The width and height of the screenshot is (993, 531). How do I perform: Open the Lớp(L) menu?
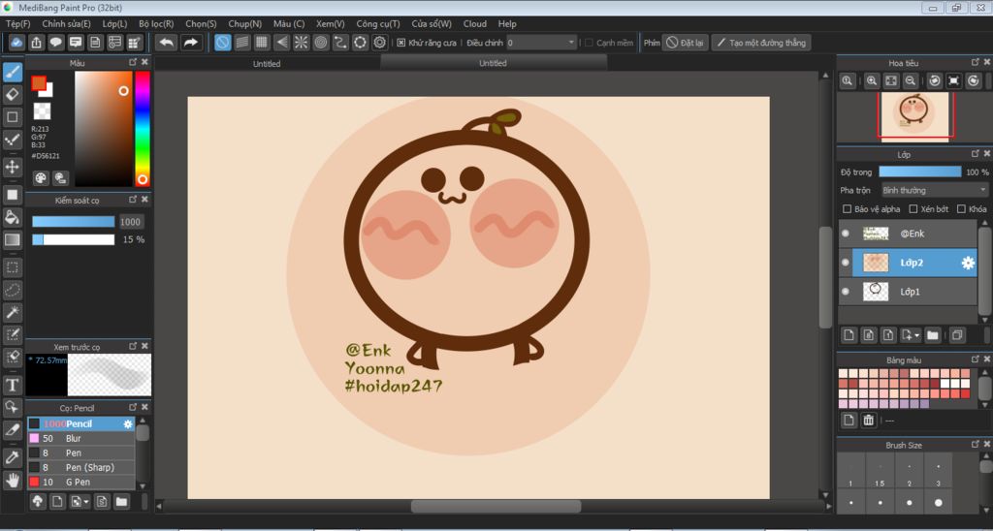tap(114, 24)
